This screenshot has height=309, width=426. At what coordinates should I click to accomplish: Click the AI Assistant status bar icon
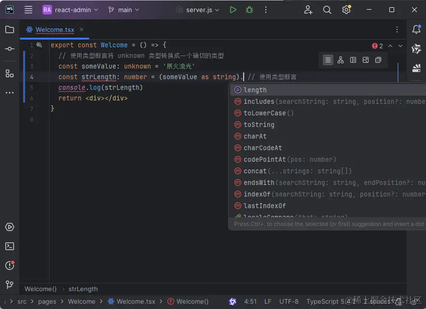[233, 301]
